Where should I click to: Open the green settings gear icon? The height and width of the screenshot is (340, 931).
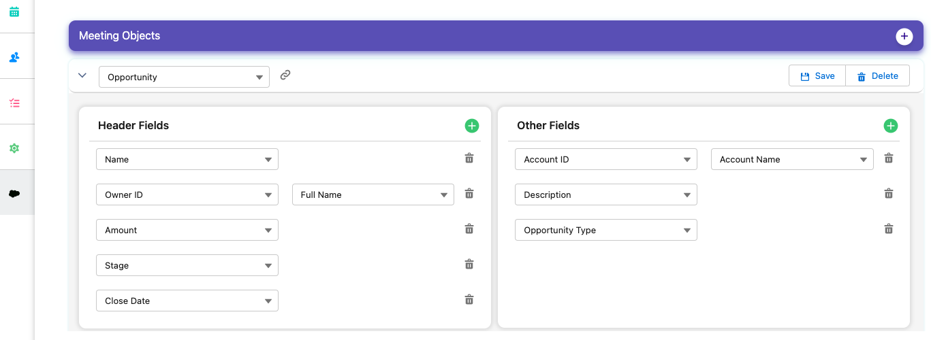[x=14, y=148]
